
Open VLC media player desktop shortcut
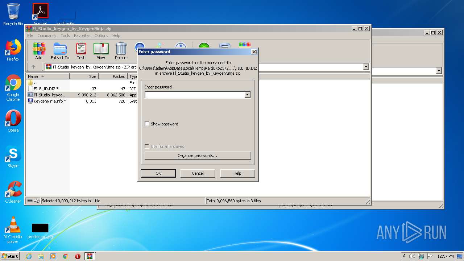coord(13,230)
